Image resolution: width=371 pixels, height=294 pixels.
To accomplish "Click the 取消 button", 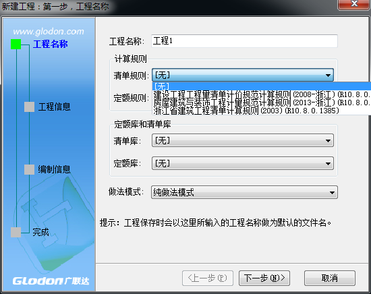I will pyautogui.click(x=330, y=278).
